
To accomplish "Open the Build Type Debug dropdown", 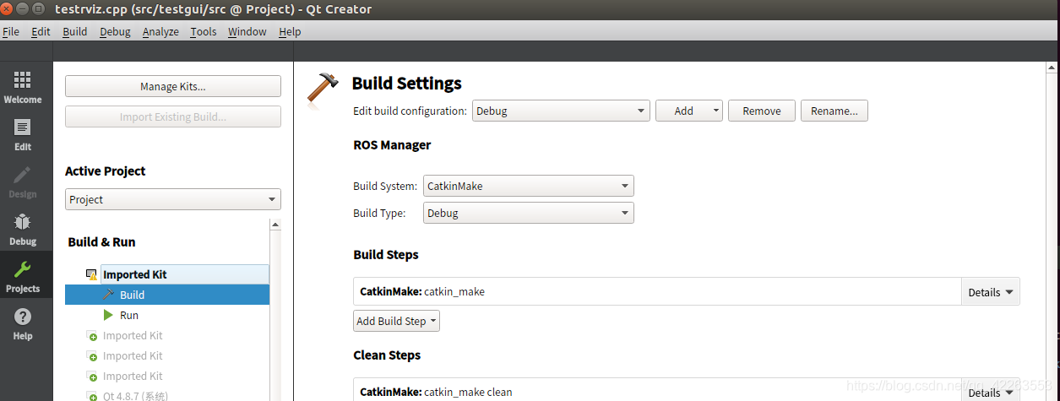I will (x=528, y=213).
